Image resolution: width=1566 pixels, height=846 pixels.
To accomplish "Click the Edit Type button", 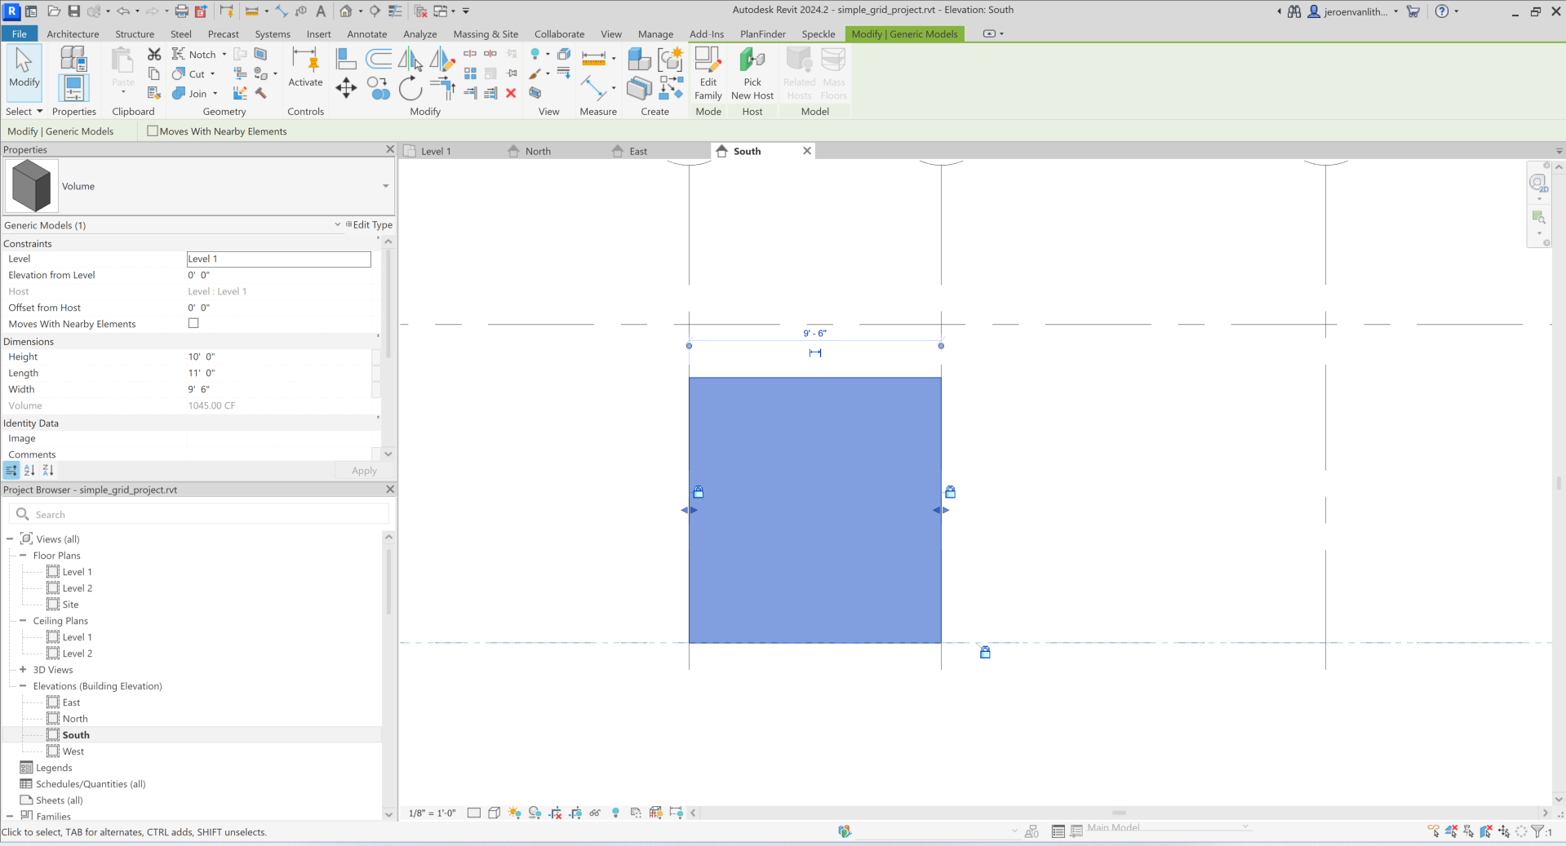I will click(x=369, y=225).
